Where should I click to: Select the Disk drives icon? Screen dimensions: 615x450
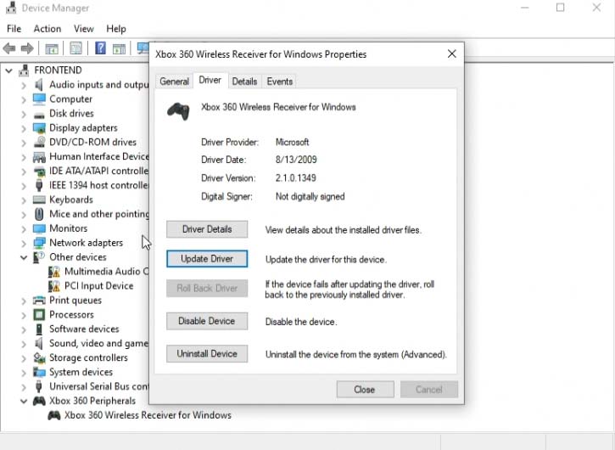(39, 115)
